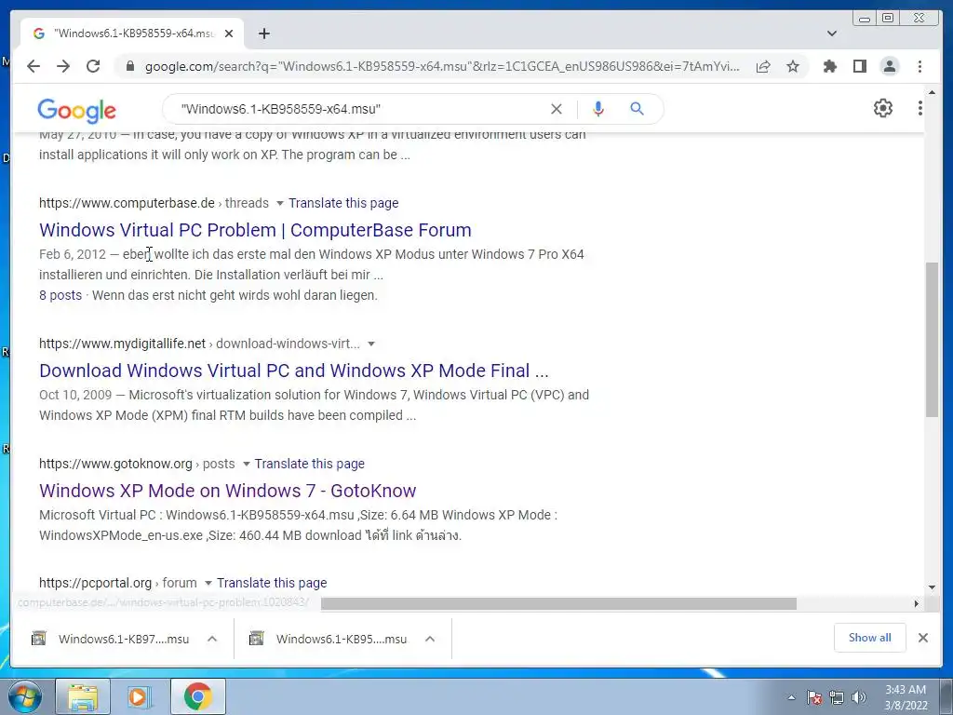View site information via the lock icon

[129, 66]
